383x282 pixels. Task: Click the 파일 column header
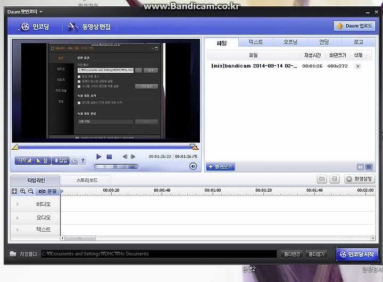pyautogui.click(x=253, y=55)
